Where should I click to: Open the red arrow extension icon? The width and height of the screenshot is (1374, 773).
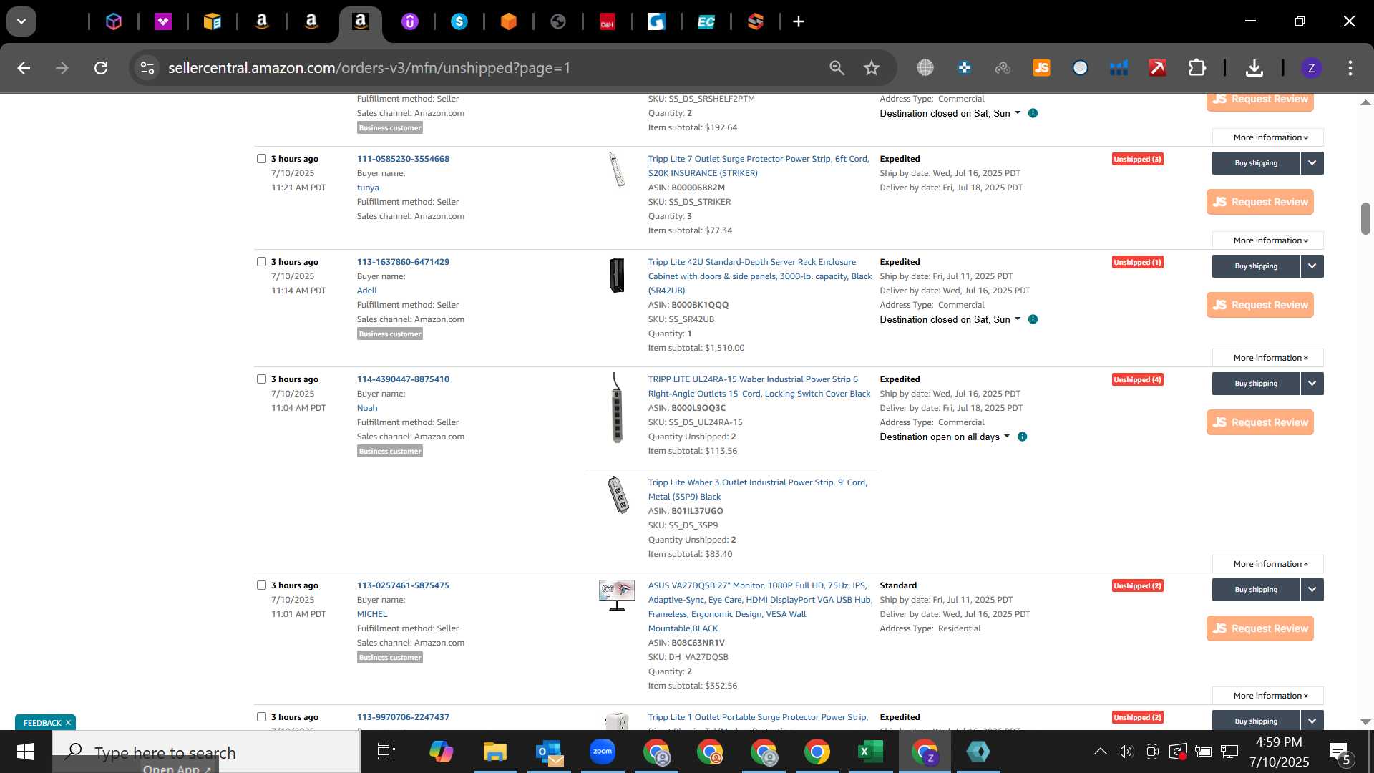[x=1157, y=68]
